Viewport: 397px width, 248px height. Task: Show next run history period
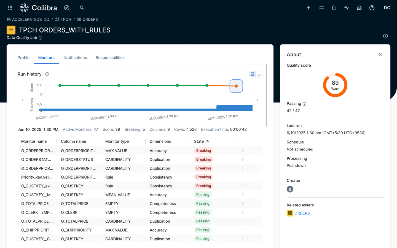(257, 100)
